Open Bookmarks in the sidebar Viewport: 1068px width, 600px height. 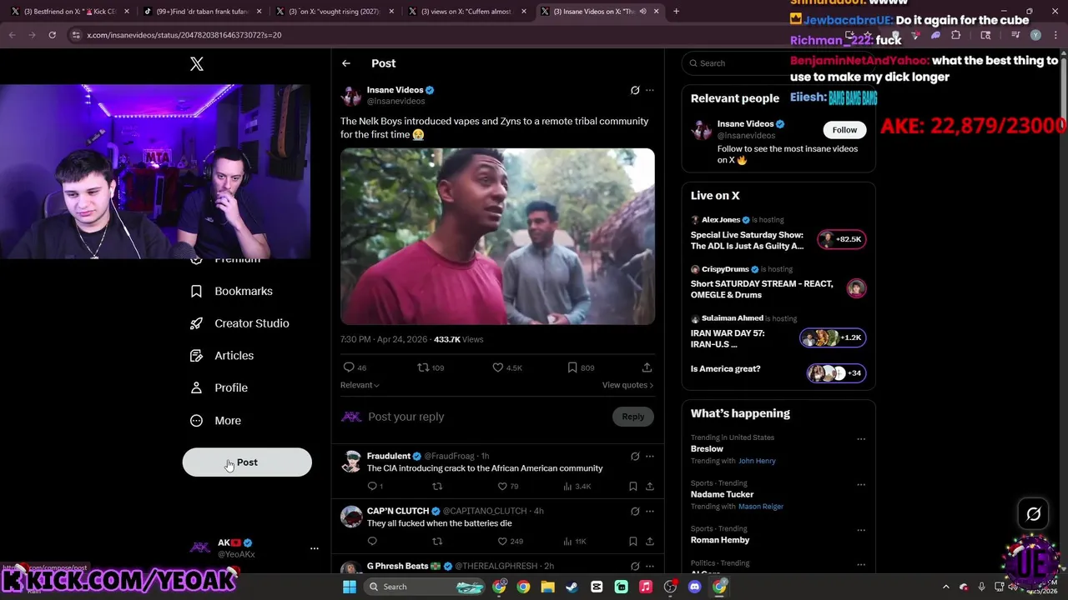231,291
